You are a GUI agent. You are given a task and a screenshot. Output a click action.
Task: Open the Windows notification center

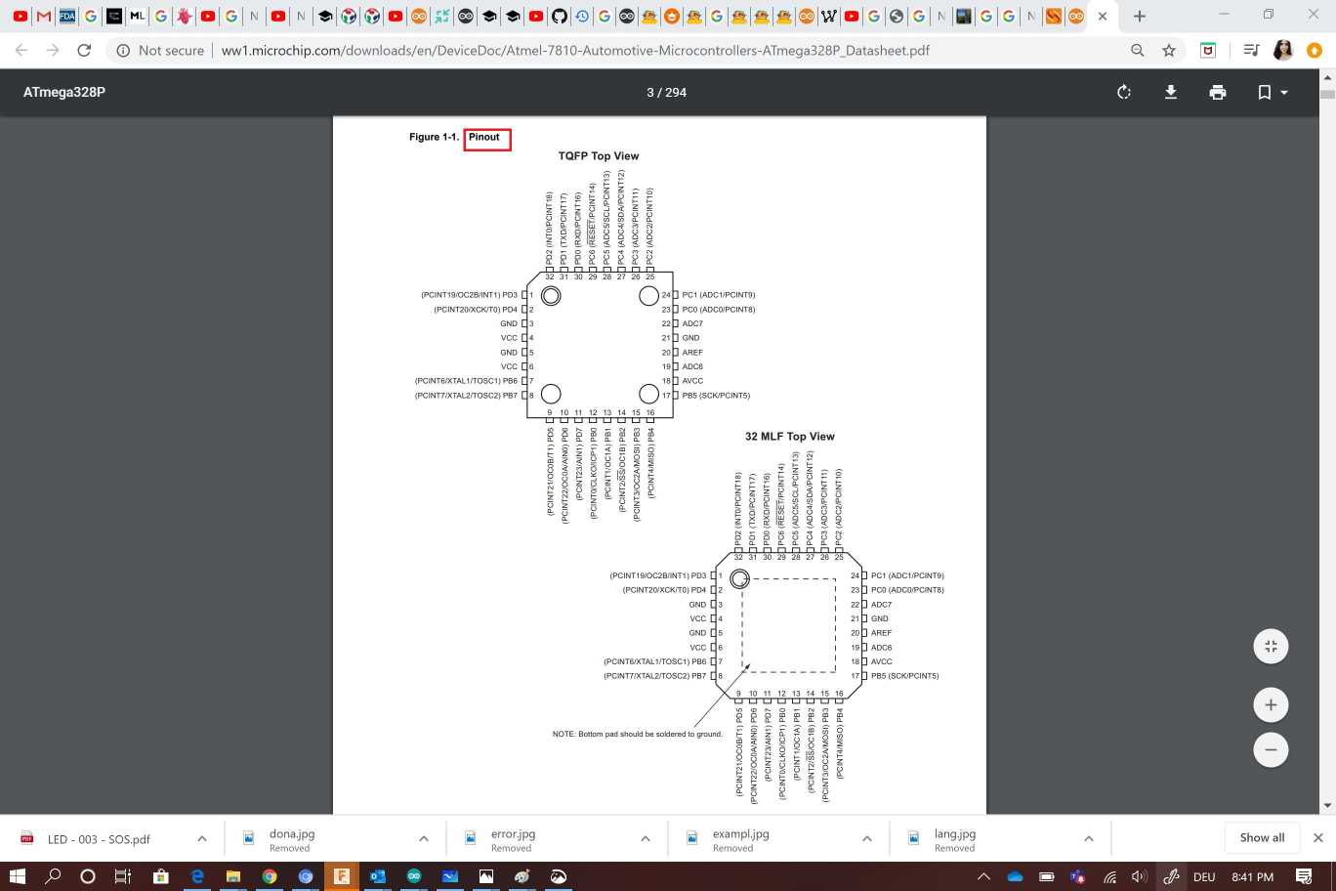click(1304, 876)
